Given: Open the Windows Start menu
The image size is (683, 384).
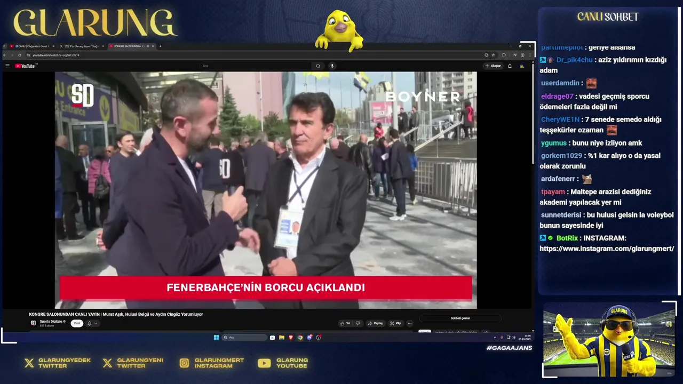Looking at the screenshot, I should pos(216,338).
